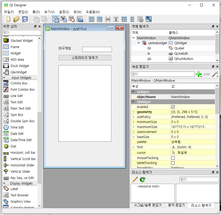Collapse the QObject property group

pyautogui.click(x=133, y=91)
